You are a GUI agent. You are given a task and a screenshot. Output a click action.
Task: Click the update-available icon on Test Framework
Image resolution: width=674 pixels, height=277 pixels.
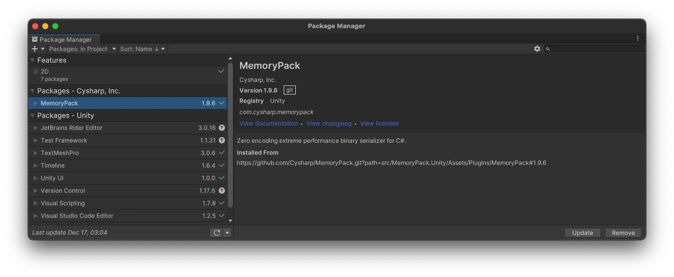pos(222,140)
